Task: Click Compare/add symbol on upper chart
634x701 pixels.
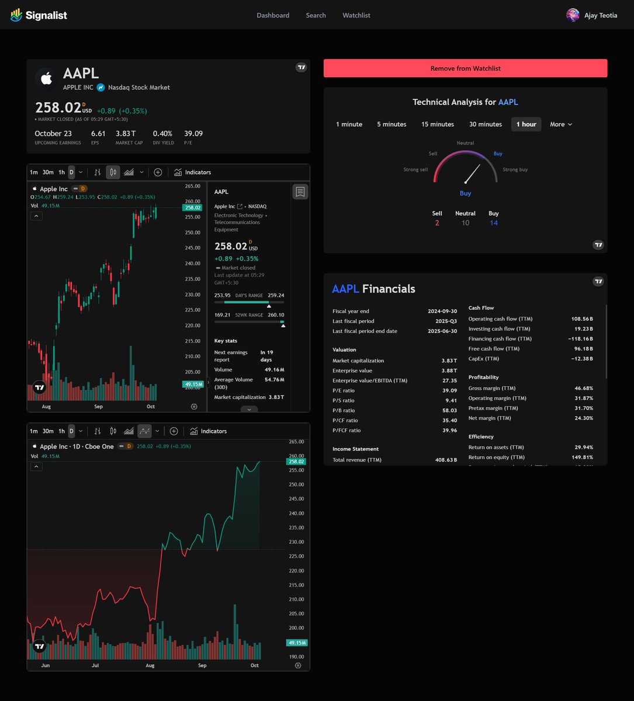Action: coord(158,172)
